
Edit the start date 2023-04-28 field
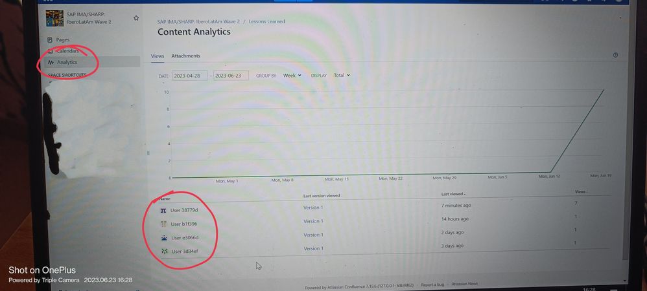click(190, 76)
